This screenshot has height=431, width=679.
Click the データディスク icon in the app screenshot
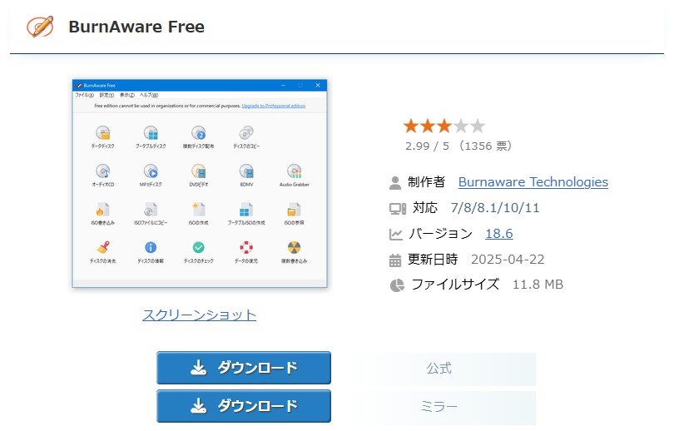(103, 132)
